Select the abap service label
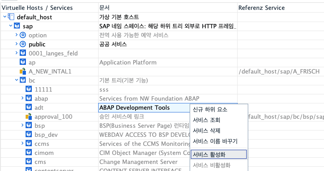 click(41, 98)
